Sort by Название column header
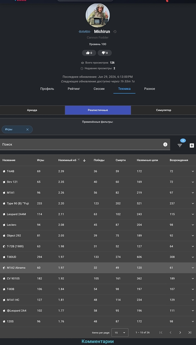Image resolution: width=196 pixels, height=345 pixels. click(x=9, y=160)
